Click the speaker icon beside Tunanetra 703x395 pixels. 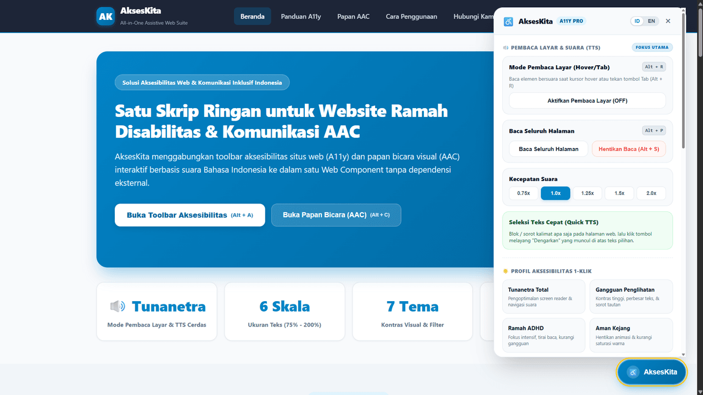[x=118, y=306]
